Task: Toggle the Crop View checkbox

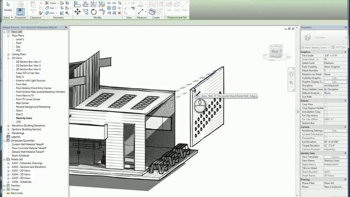Action: [x=326, y=105]
